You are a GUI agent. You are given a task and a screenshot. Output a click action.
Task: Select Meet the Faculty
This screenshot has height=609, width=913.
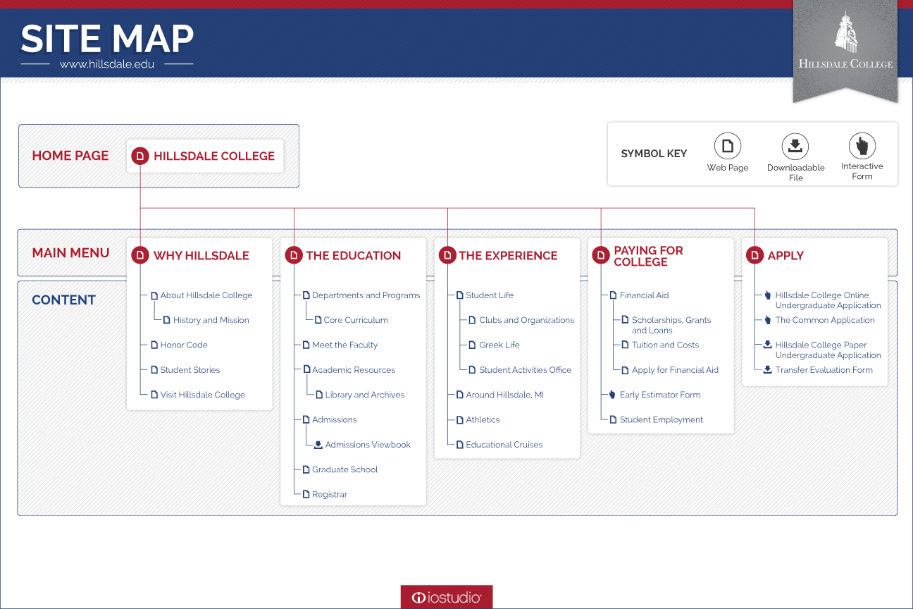[345, 345]
